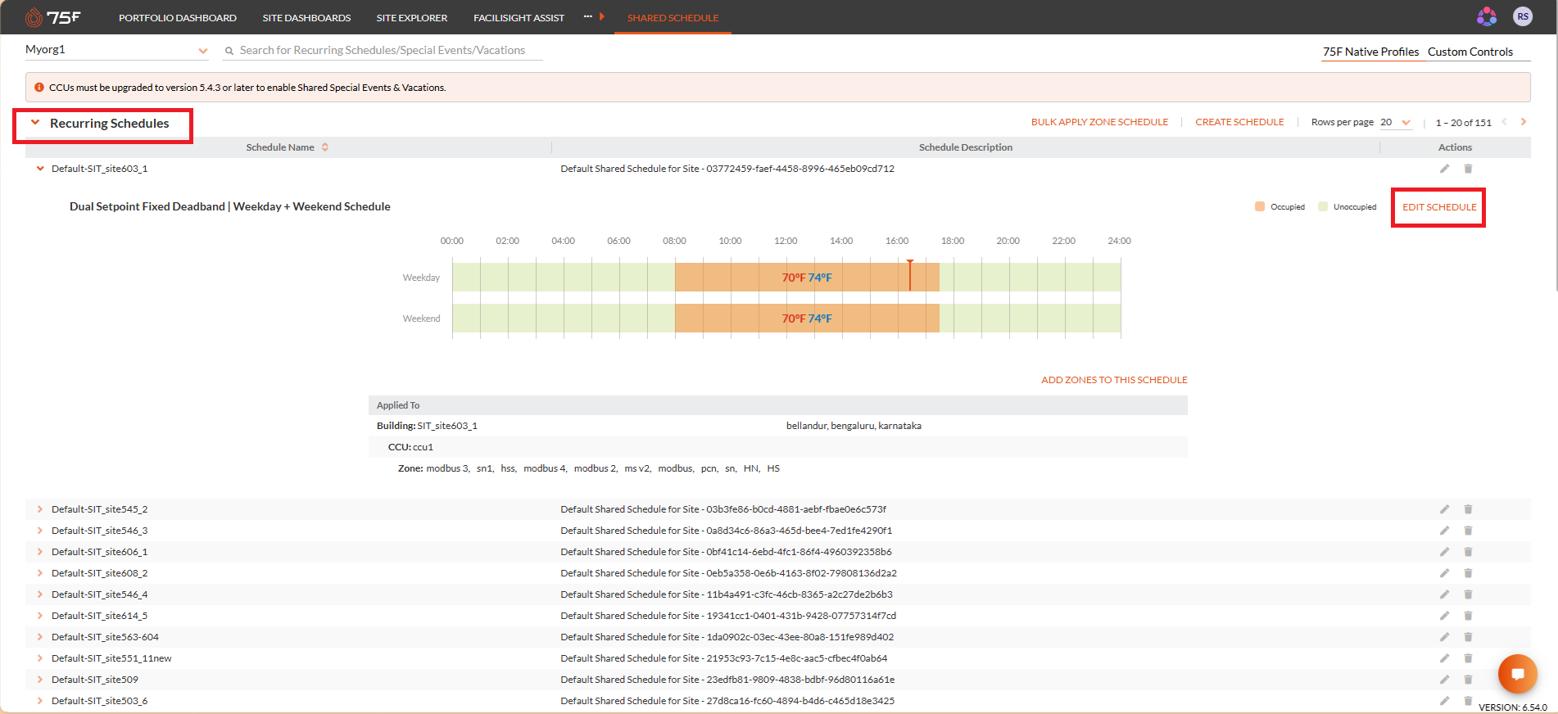Click trash icon for Default-SIT_site546_4 row

[x=1468, y=594]
